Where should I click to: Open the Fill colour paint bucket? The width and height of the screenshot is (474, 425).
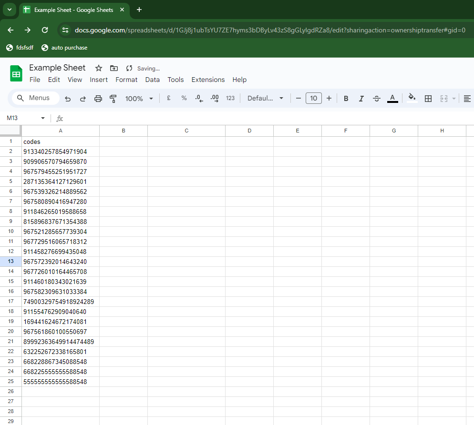pos(412,98)
